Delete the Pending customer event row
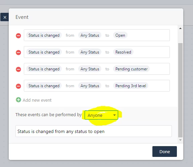Image resolution: width=193 pixels, height=167 pixels. coord(18,69)
